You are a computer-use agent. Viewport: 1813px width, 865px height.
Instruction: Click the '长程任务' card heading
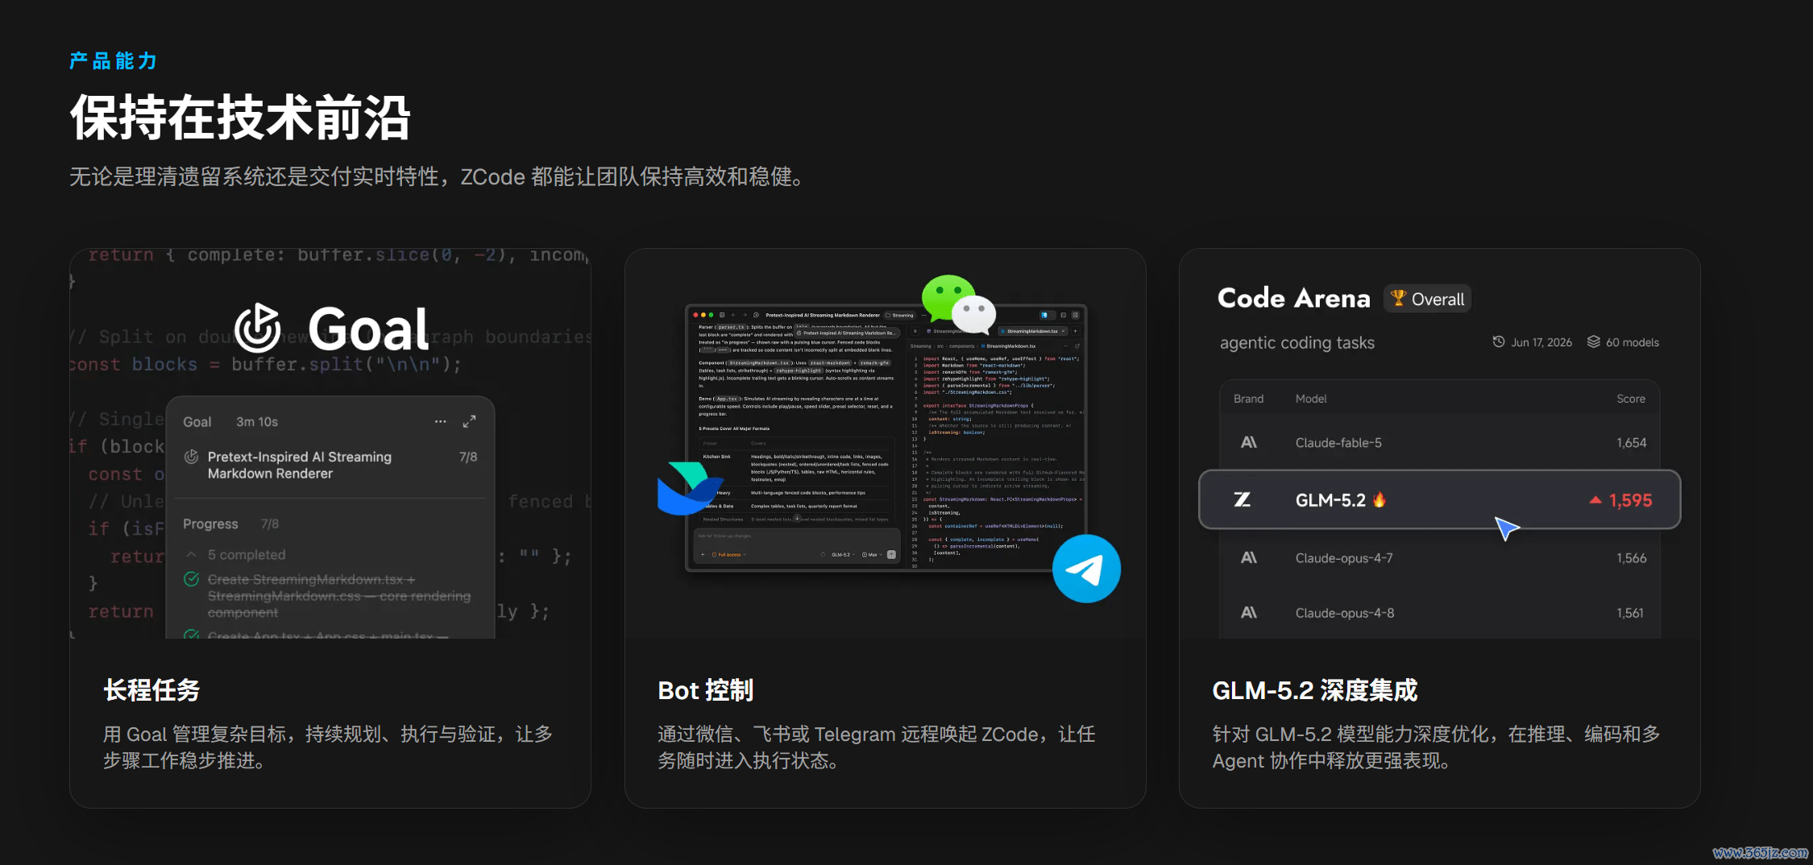click(x=151, y=689)
